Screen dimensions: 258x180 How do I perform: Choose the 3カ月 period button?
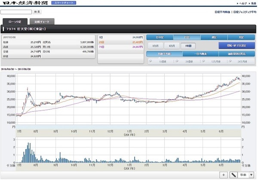(156, 46)
